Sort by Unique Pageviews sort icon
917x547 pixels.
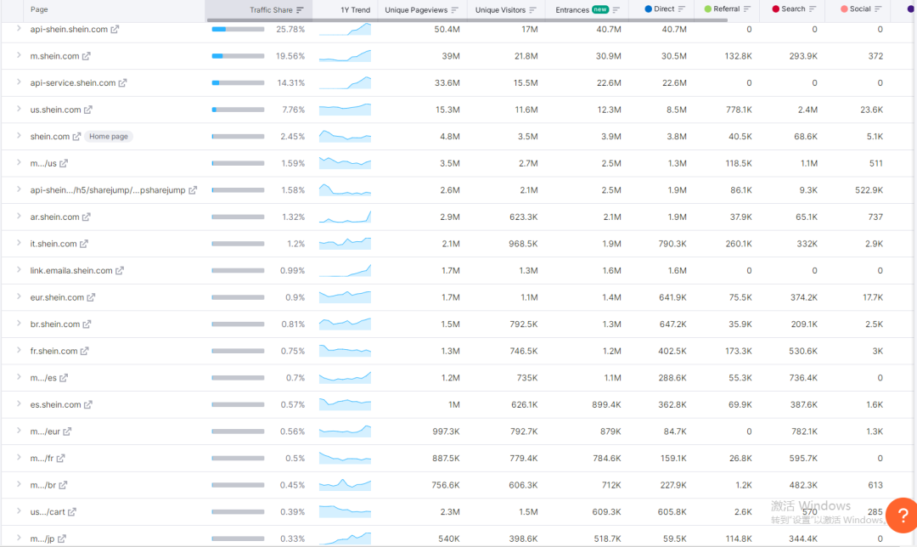454,10
